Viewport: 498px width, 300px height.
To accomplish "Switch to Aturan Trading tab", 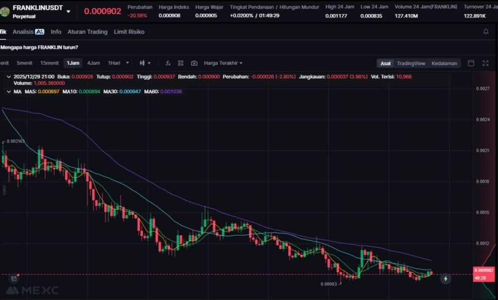I will click(88, 32).
